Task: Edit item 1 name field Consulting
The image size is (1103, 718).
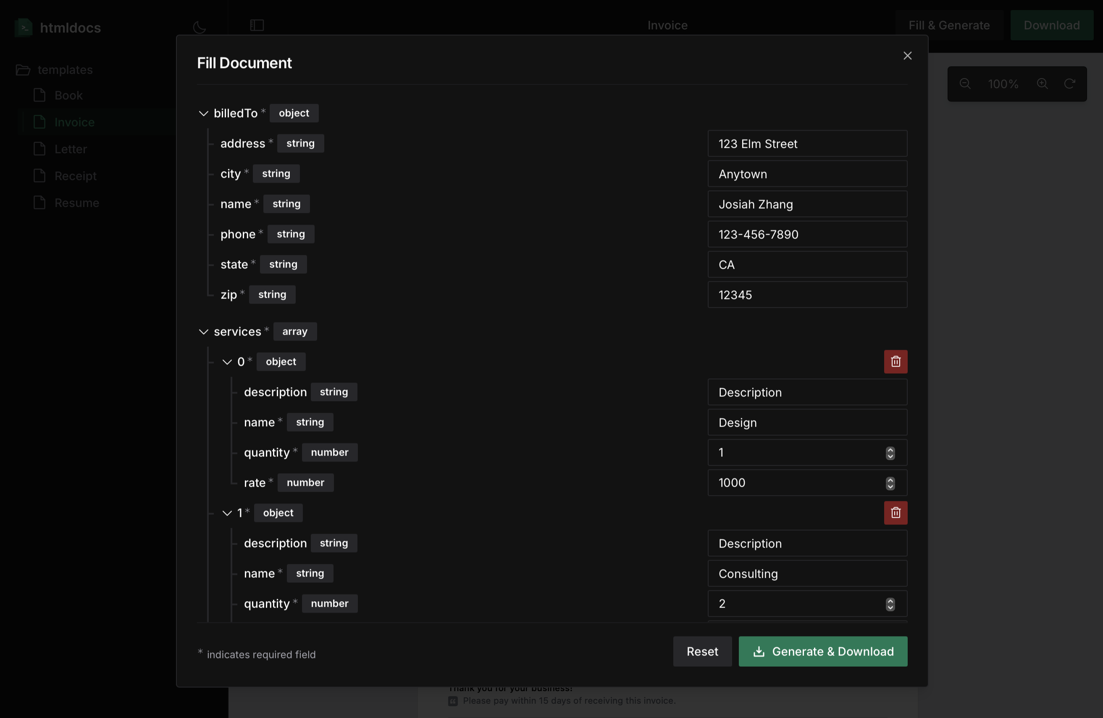Action: tap(807, 574)
